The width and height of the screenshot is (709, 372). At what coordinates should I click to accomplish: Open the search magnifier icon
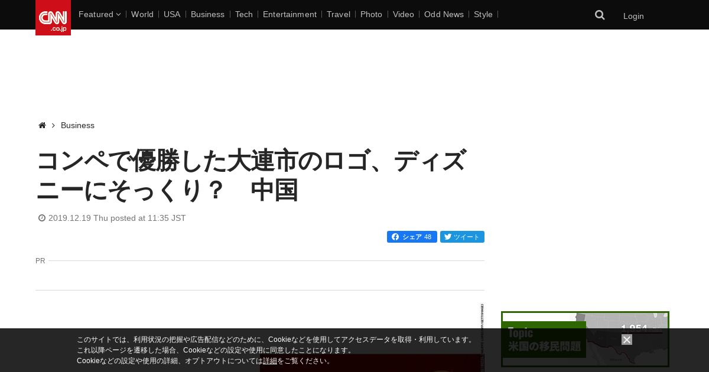pos(600,15)
